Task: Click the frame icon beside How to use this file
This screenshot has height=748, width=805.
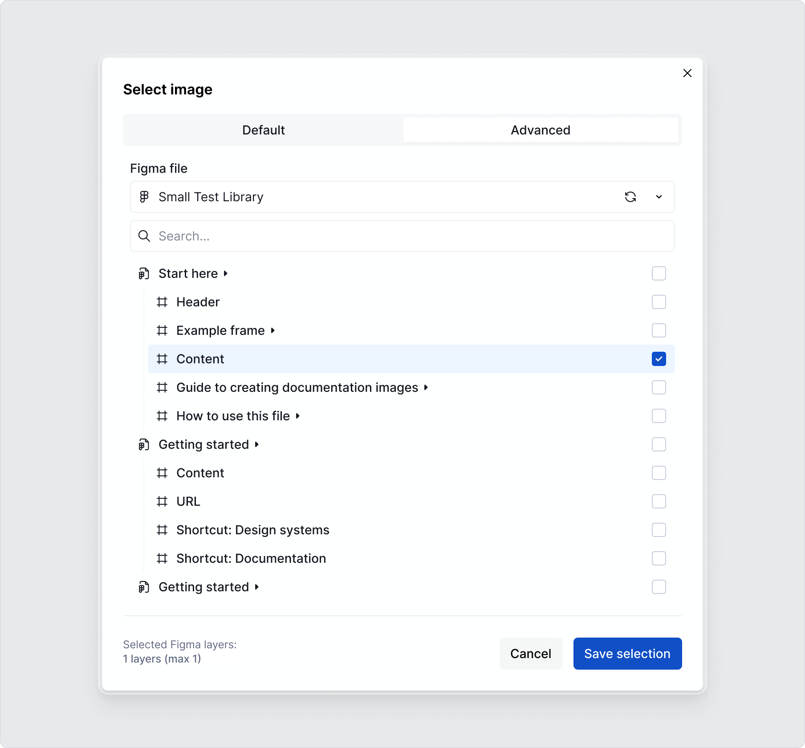Action: point(163,416)
